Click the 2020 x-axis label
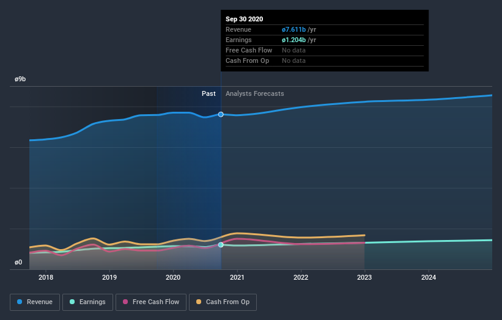This screenshot has height=320, width=502. point(173,277)
